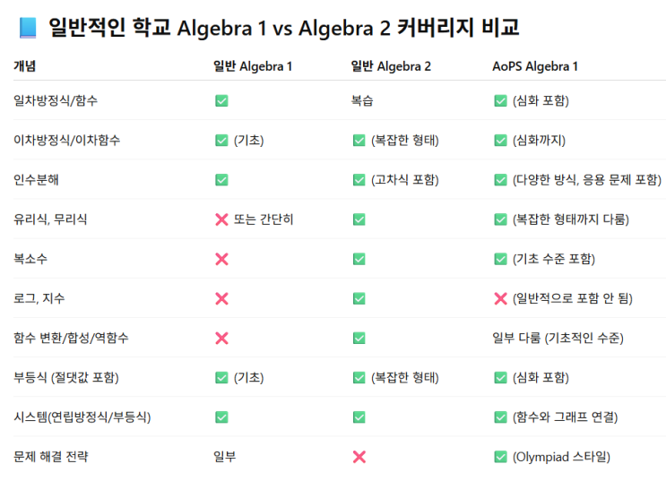The image size is (666, 481).
Task: Click the 'AoPS Algebra 1' column header
Action: [535, 65]
